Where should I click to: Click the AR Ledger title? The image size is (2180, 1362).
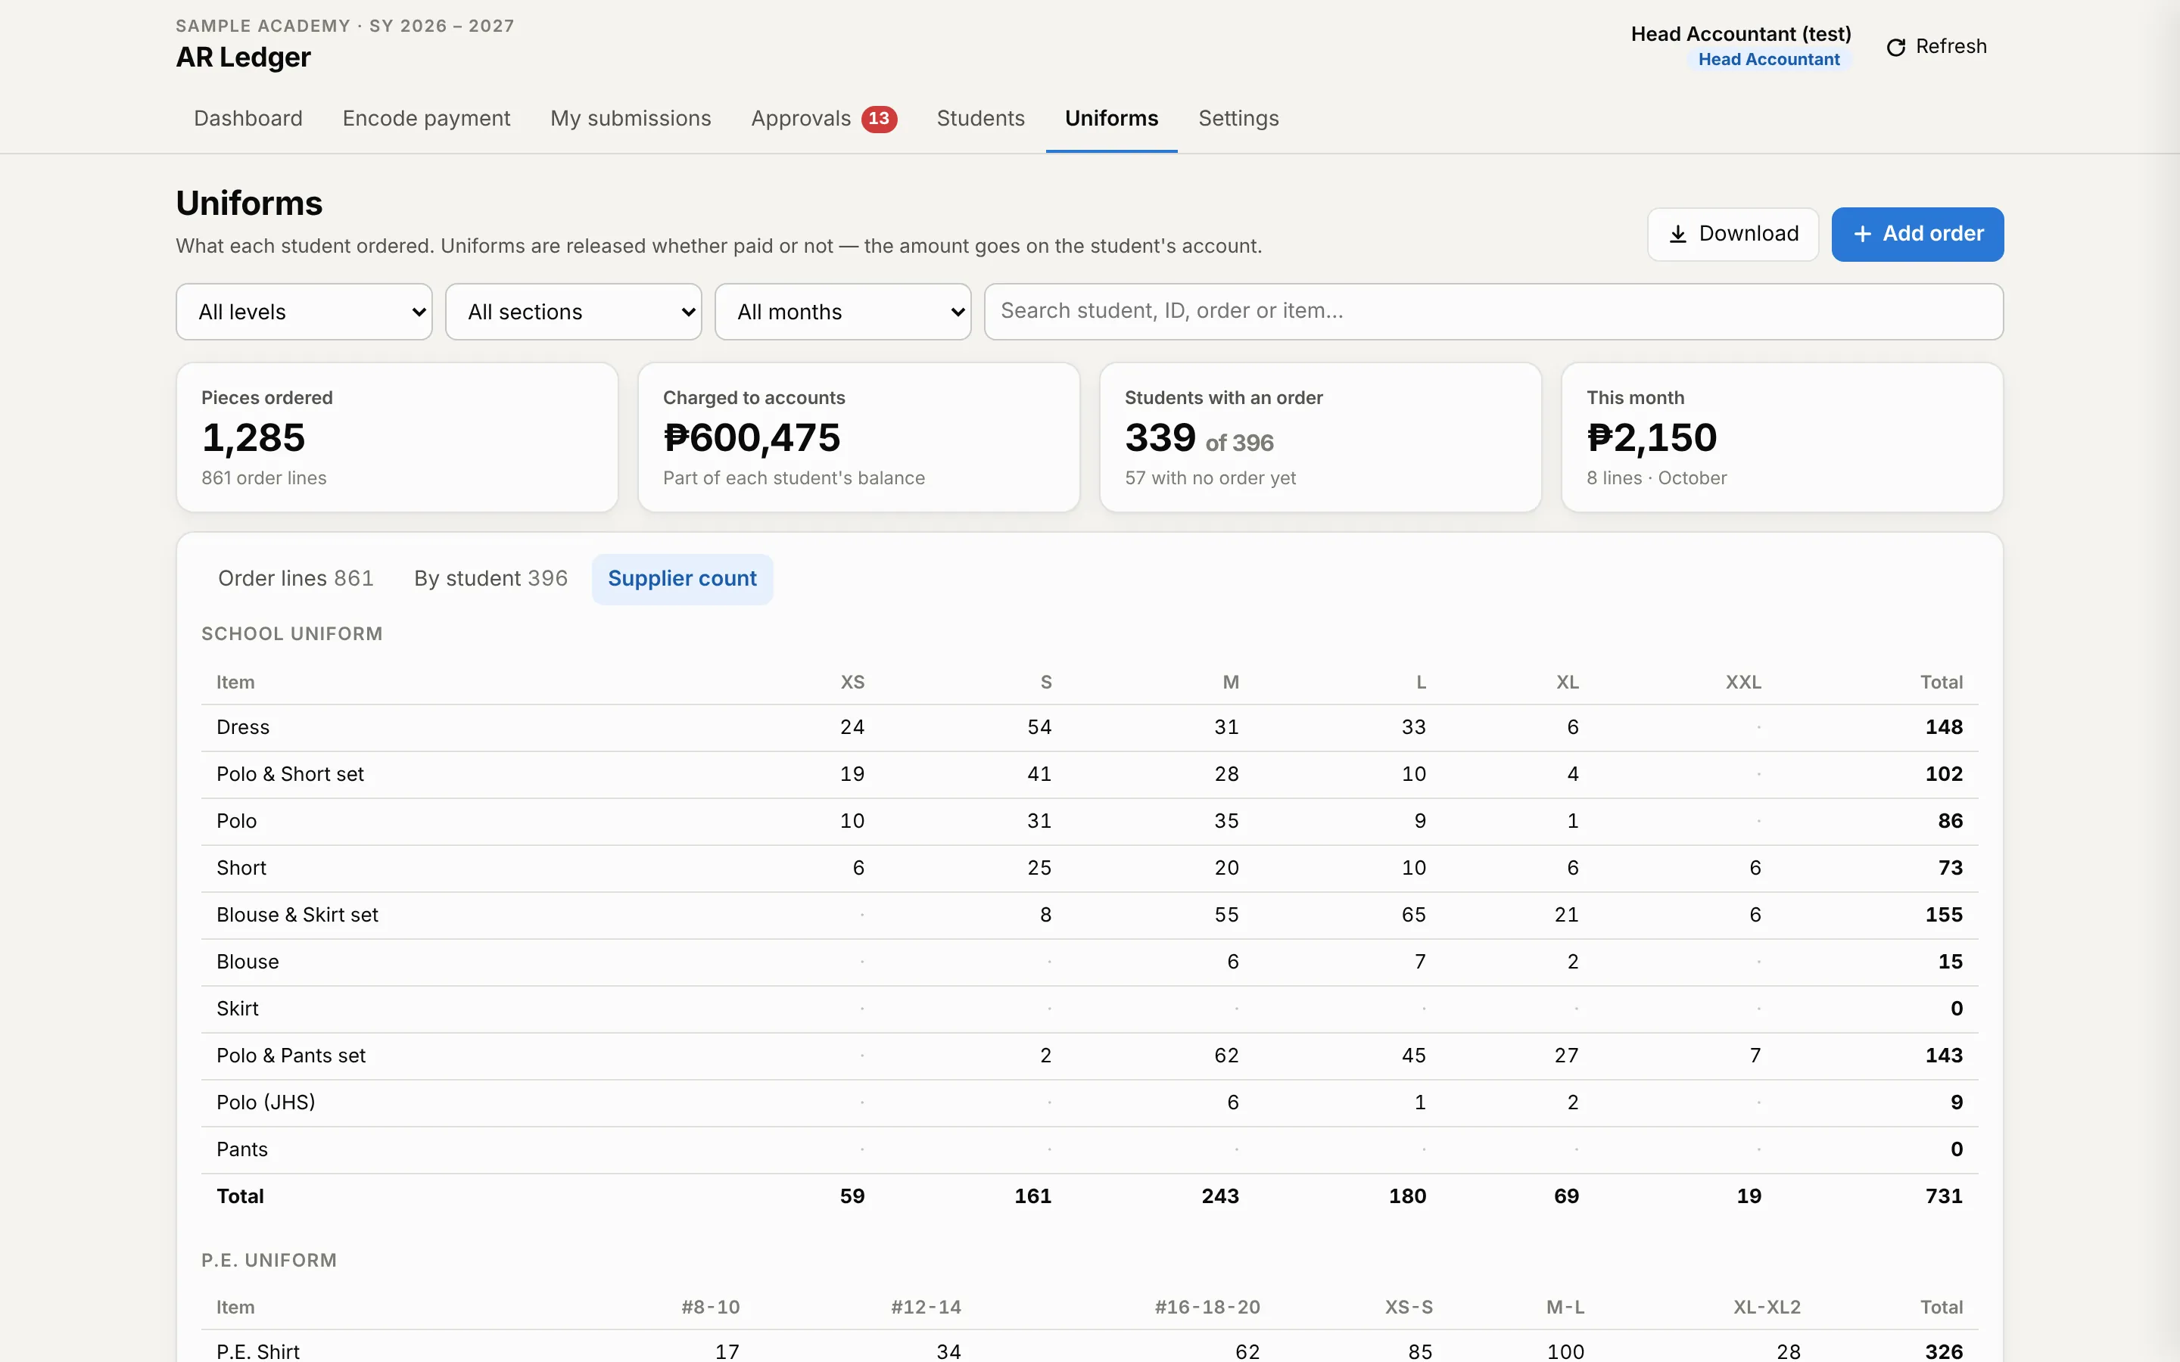pyautogui.click(x=243, y=58)
